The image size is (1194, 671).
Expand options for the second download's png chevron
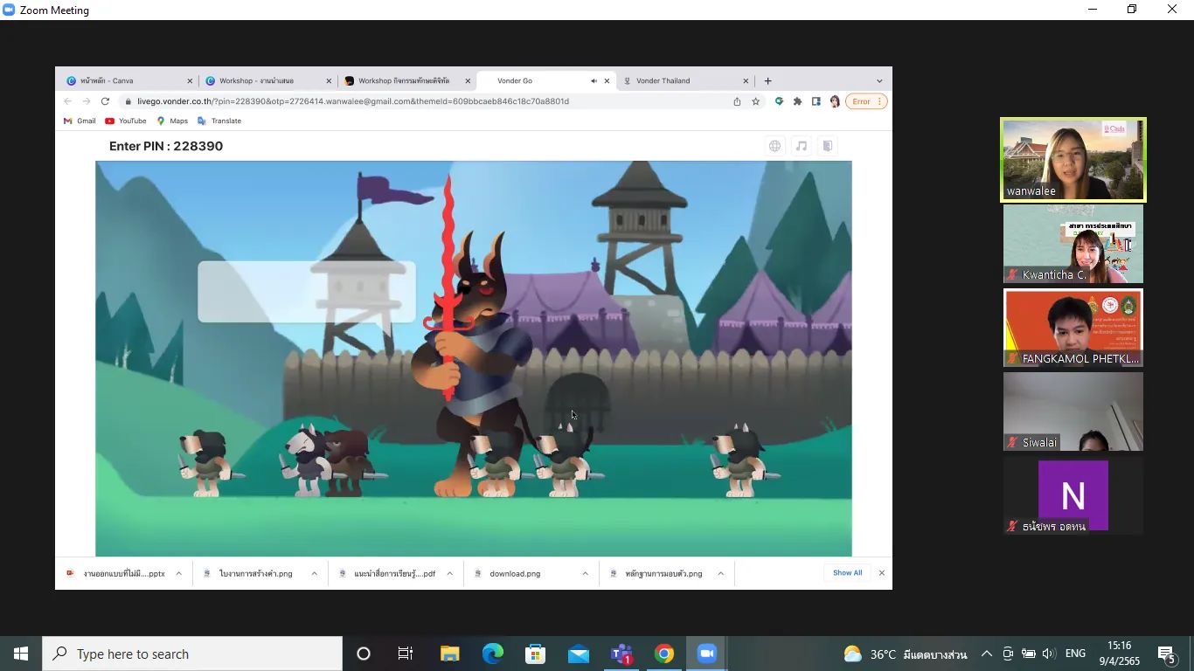coord(314,573)
